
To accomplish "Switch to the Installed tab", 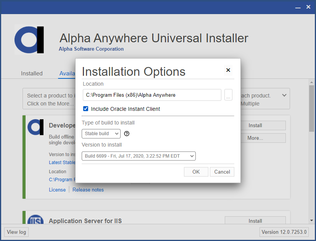I will click(x=32, y=73).
